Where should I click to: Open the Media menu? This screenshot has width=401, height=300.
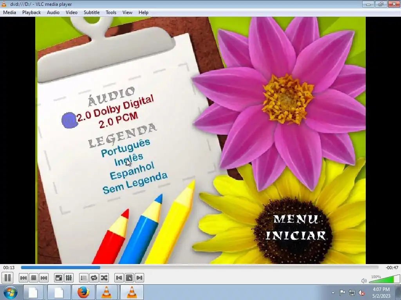tap(9, 12)
